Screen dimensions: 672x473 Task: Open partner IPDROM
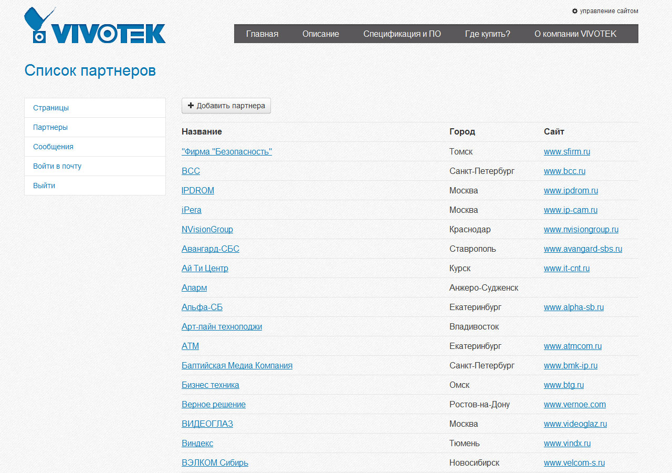198,190
